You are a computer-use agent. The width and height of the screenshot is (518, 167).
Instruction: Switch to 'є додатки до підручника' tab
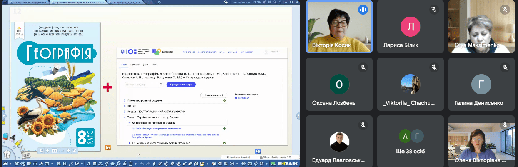pos(28,2)
